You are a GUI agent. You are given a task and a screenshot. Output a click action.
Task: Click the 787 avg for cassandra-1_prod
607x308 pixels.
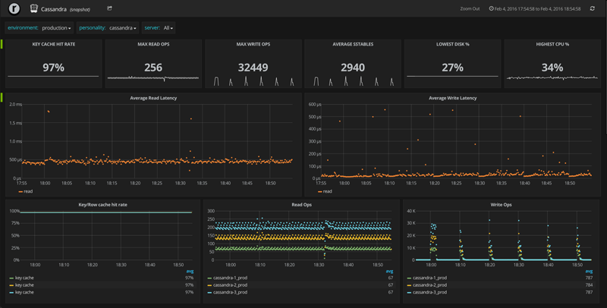pos(589,278)
